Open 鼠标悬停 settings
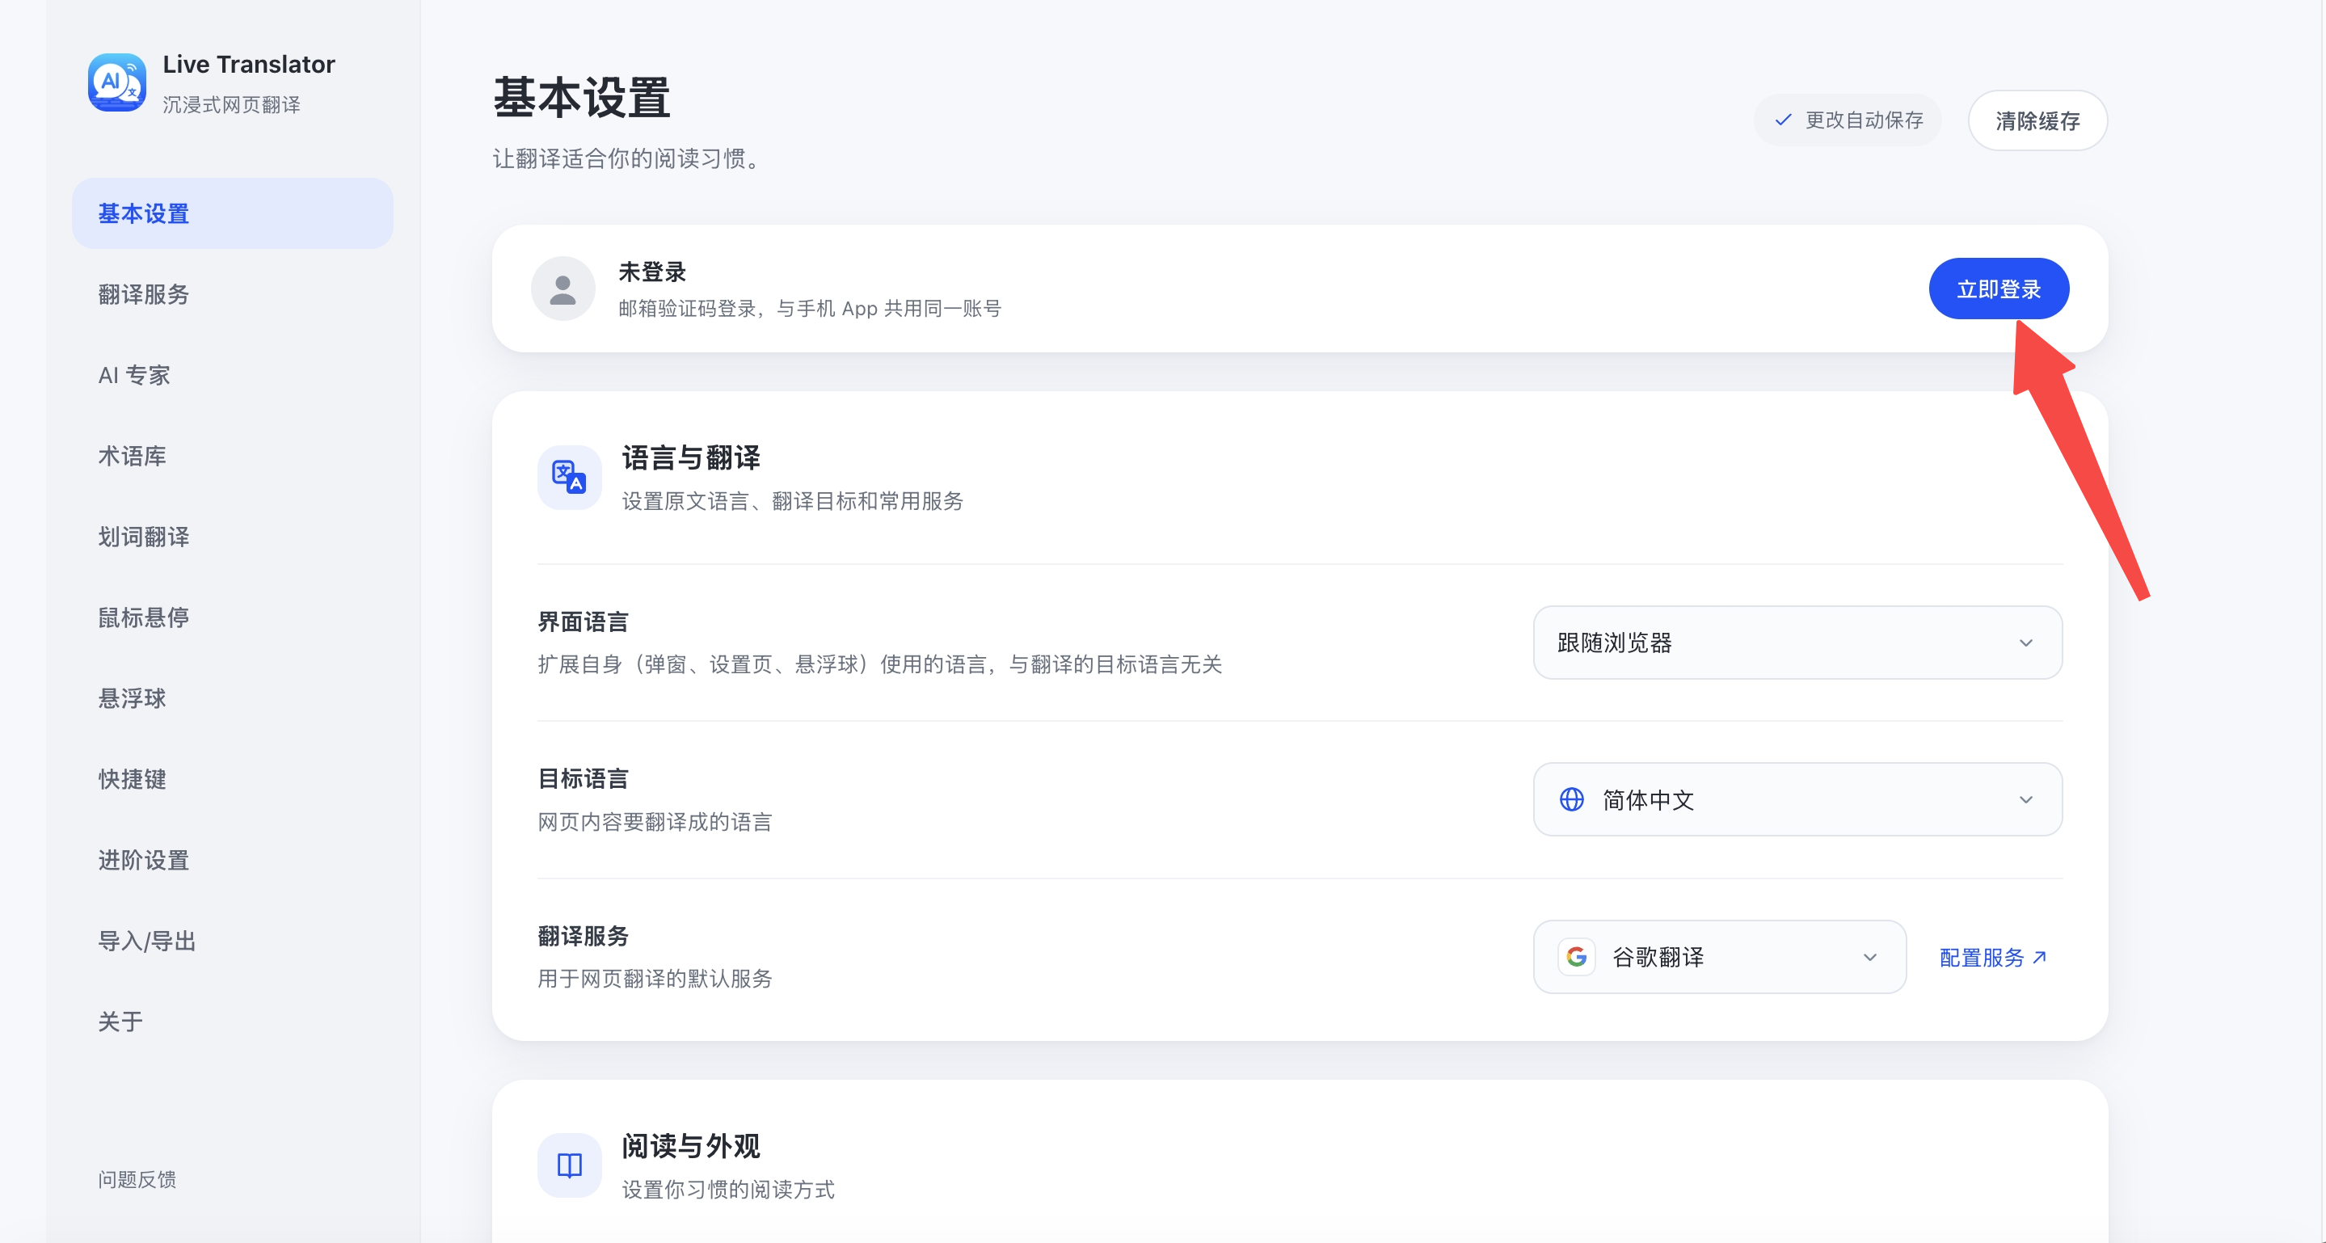Viewport: 2326px width, 1243px height. 233,617
